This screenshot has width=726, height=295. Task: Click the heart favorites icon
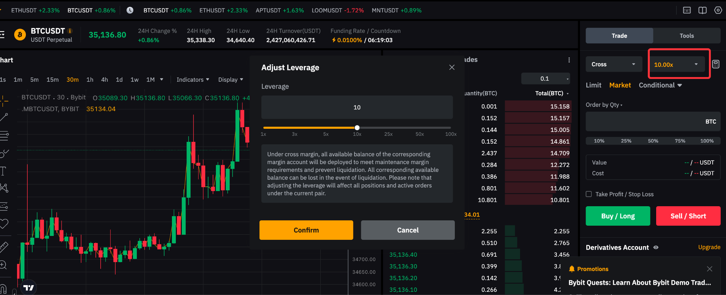pyautogui.click(x=4, y=224)
